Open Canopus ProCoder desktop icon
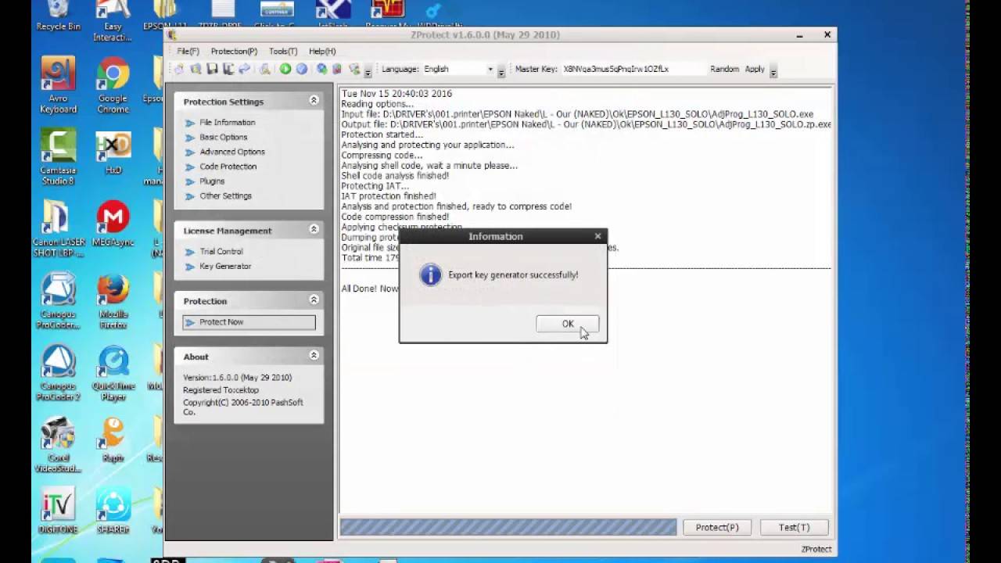Screen dimensions: 1001x563 59,302
